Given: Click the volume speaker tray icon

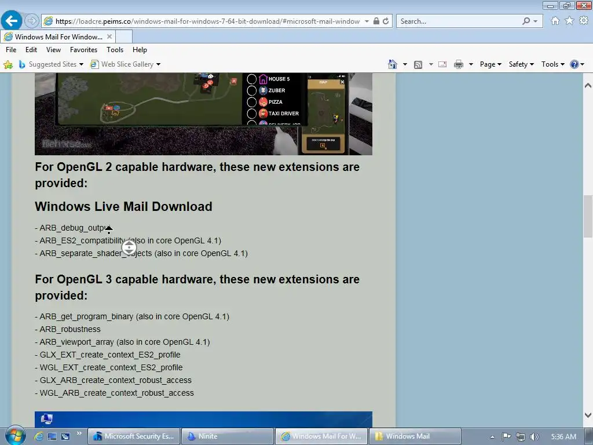Looking at the screenshot, I should click(x=534, y=437).
